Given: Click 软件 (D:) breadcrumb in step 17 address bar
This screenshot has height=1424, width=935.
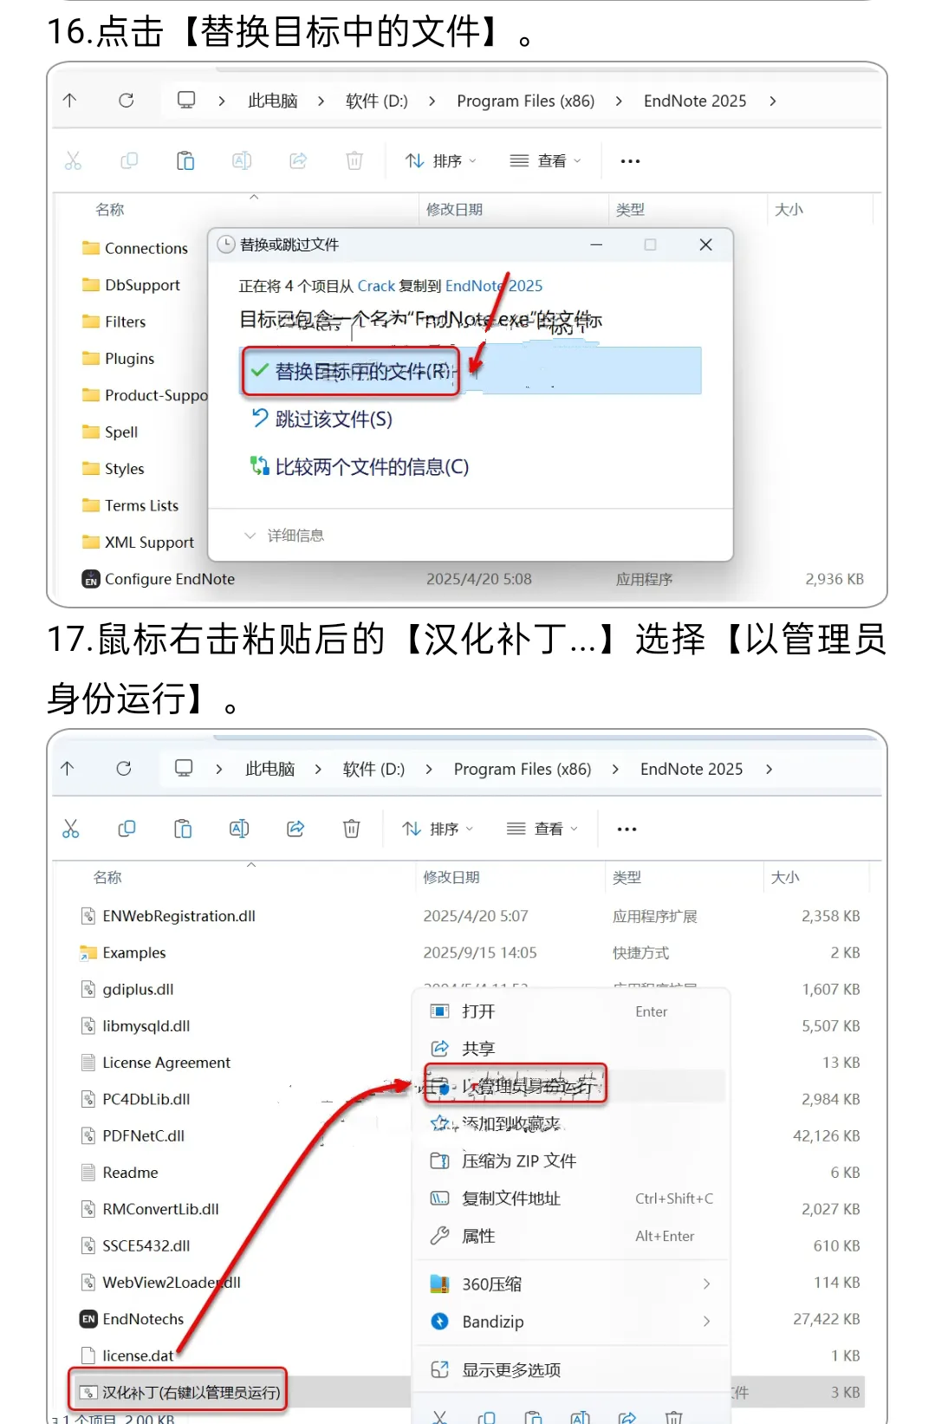Looking at the screenshot, I should 373,769.
